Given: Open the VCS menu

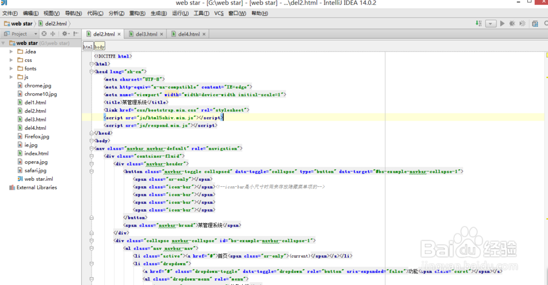Looking at the screenshot, I should click(219, 13).
